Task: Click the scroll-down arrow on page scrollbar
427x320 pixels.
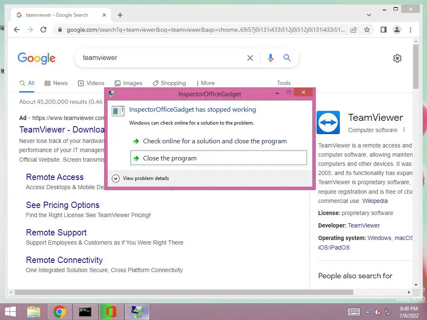Action: (416, 285)
